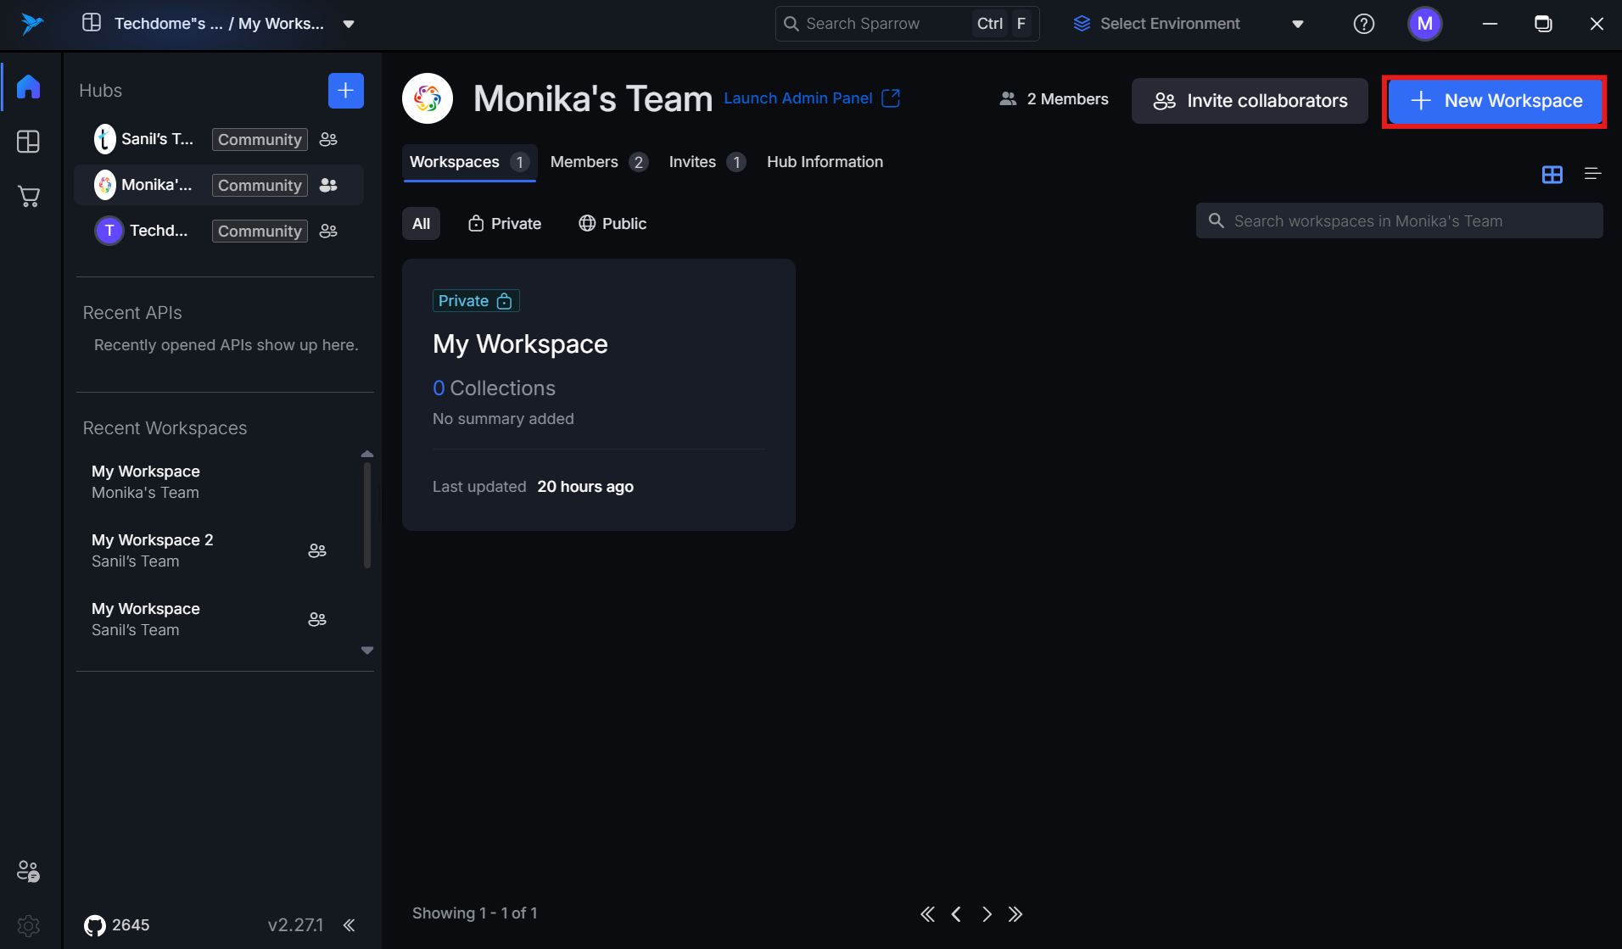Search workspaces in Monika's Team field
This screenshot has height=949, width=1622.
click(x=1400, y=221)
